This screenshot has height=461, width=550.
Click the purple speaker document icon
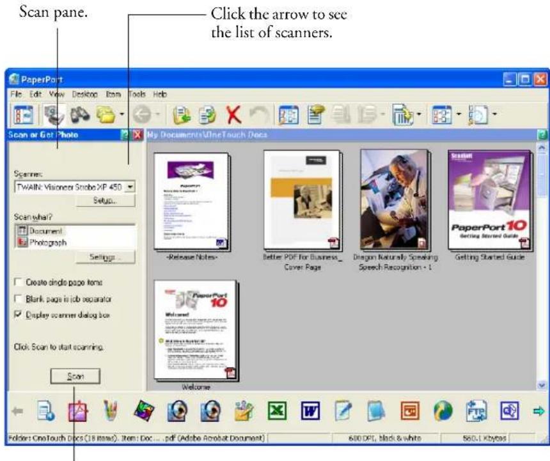[x=509, y=410]
